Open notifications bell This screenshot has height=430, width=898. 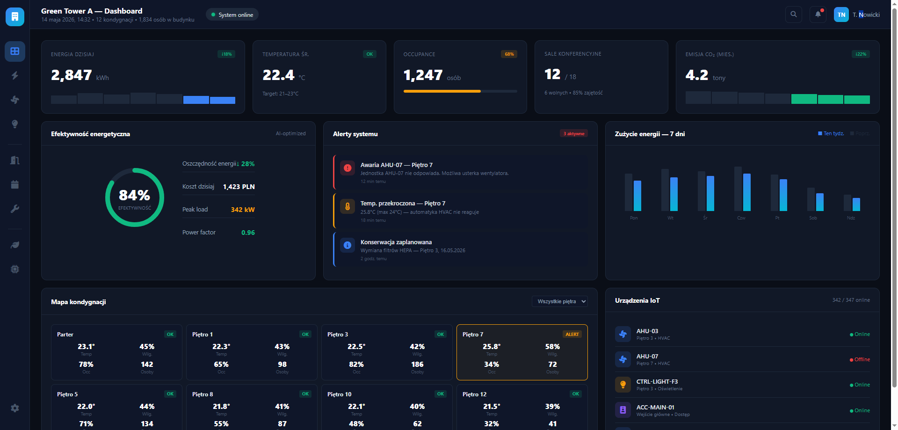pyautogui.click(x=818, y=15)
